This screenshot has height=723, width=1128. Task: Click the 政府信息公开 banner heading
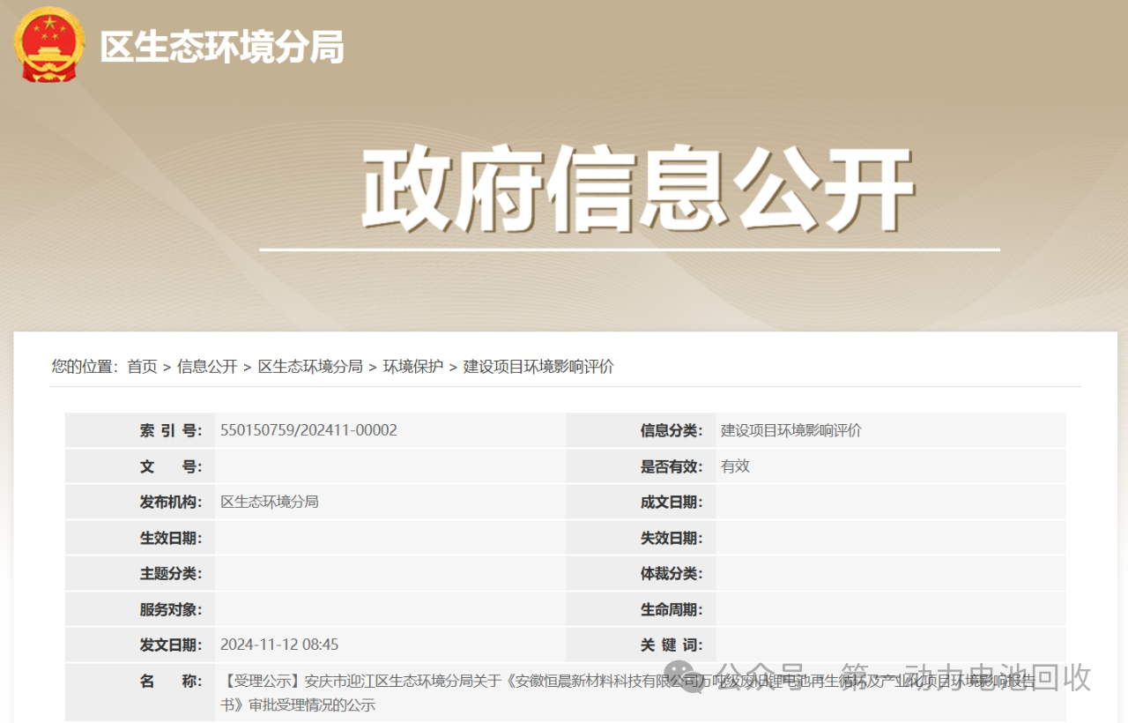tap(636, 190)
